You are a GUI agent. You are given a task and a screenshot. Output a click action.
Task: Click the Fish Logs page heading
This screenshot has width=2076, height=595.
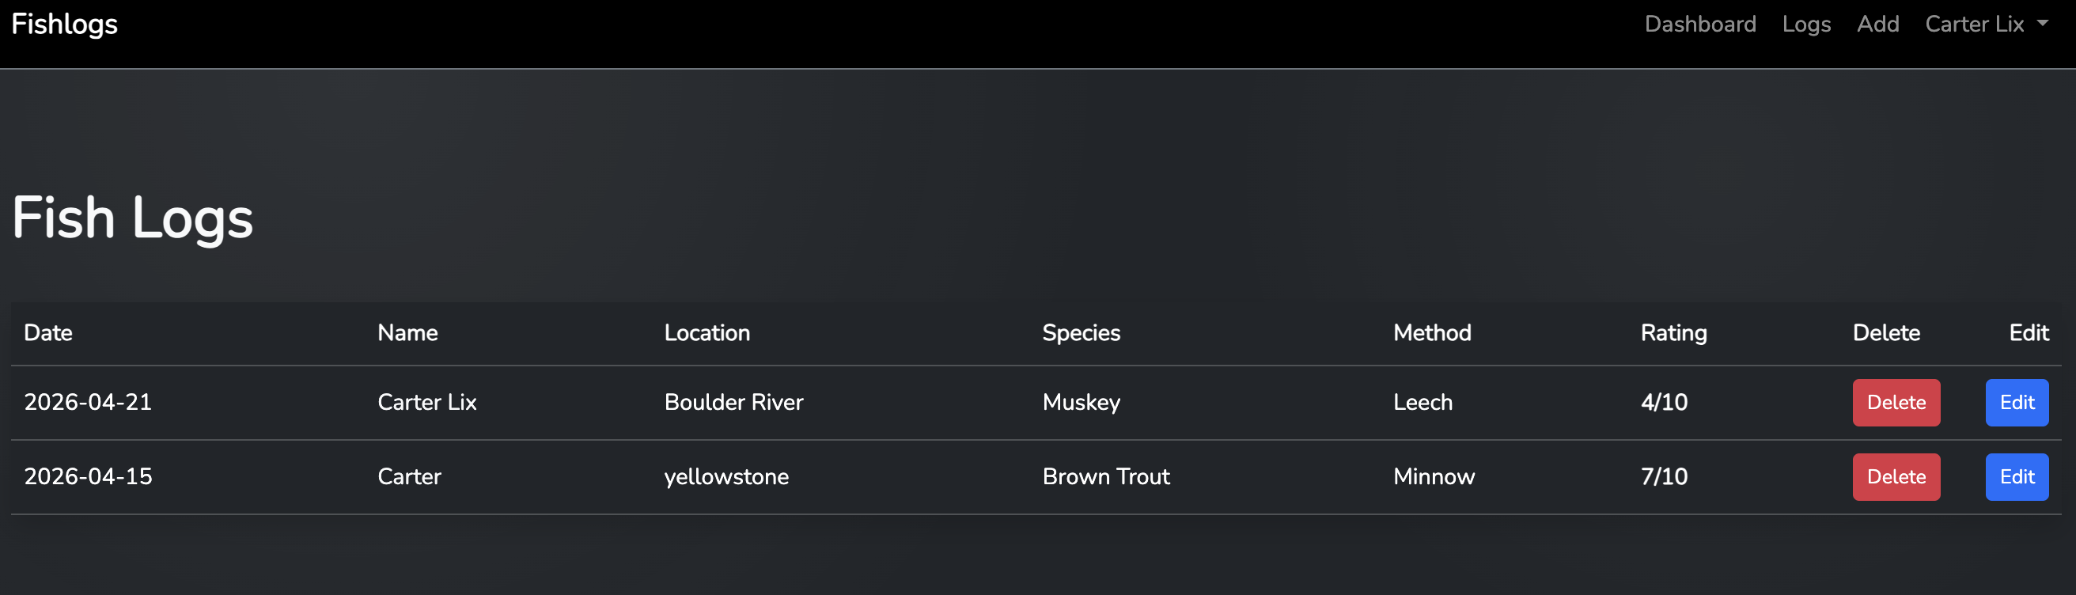click(132, 218)
